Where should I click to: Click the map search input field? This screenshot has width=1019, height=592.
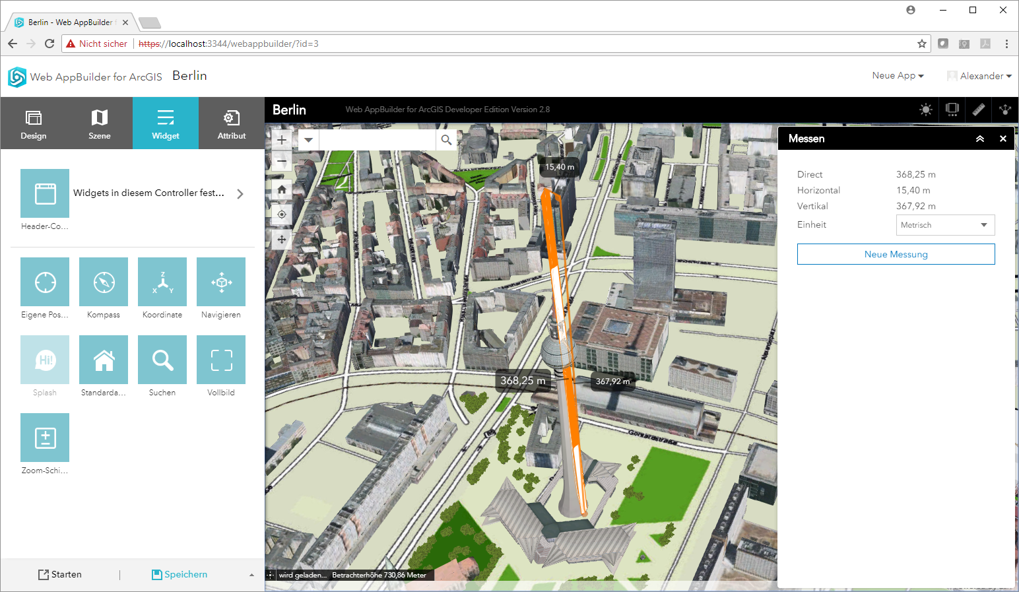(378, 140)
